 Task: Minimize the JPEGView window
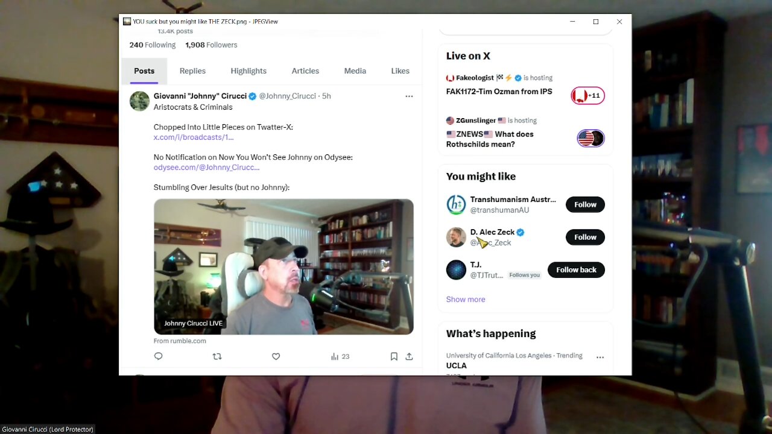[x=572, y=22]
